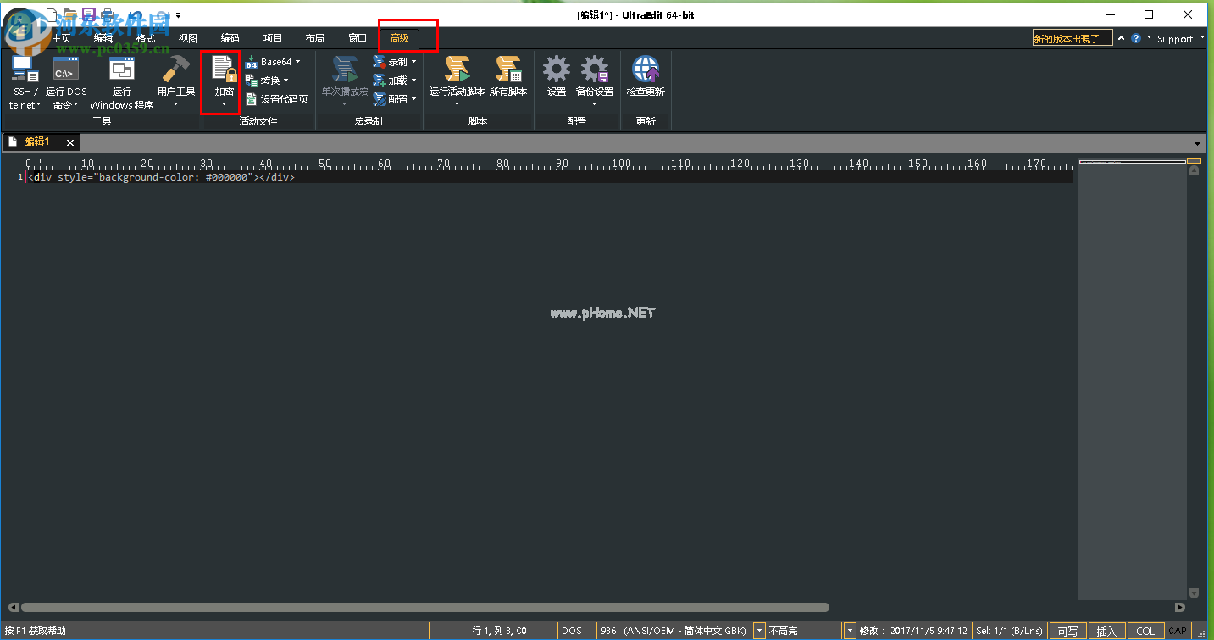
Task: Switch to the 视图 ribbon tab
Action: [x=188, y=38]
